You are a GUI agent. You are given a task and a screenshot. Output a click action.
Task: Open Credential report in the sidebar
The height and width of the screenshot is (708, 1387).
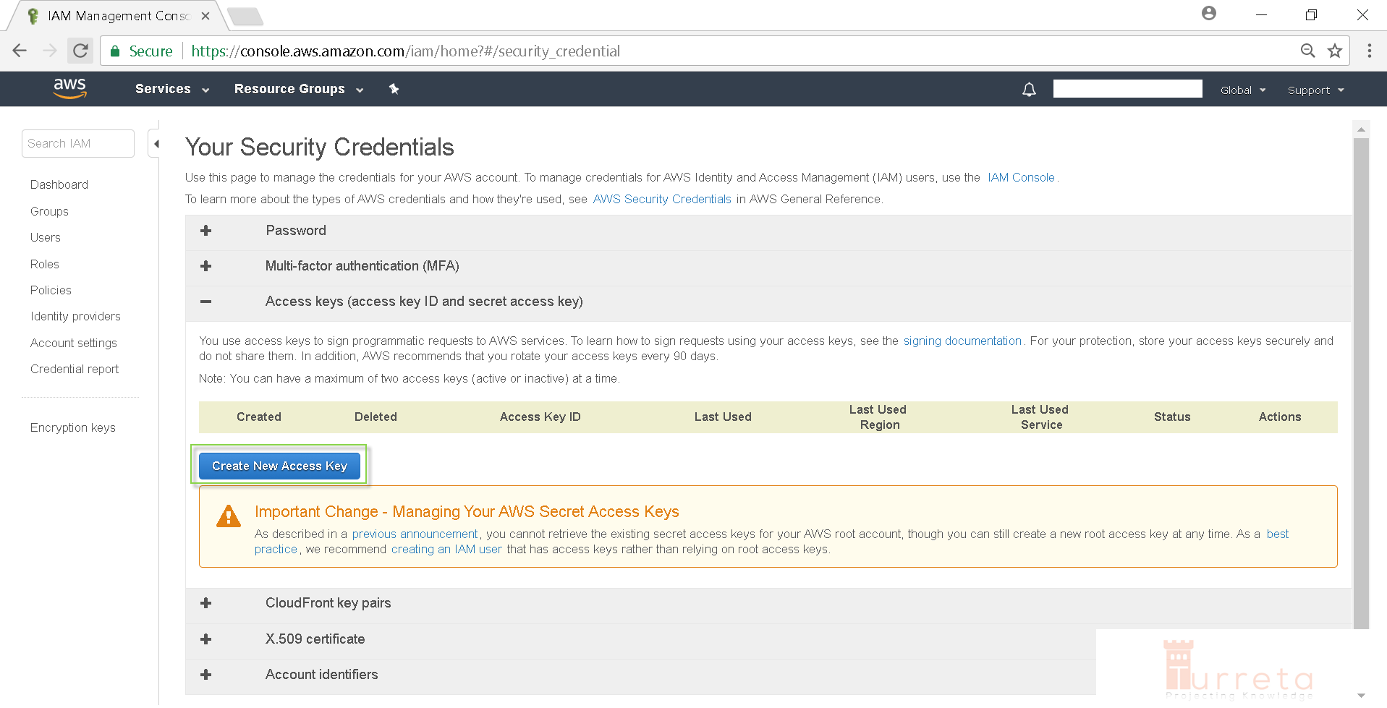[x=75, y=369]
